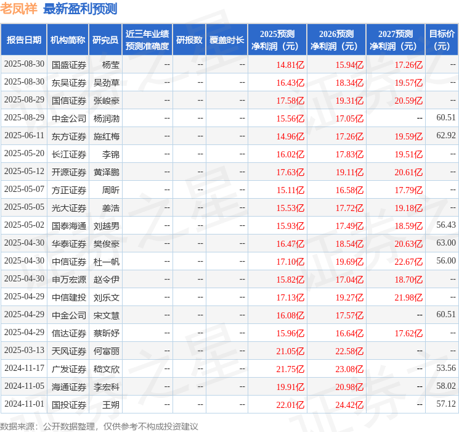459x432 pixels.
Task: Click date 2025-05-20 cell
Action: point(24,154)
